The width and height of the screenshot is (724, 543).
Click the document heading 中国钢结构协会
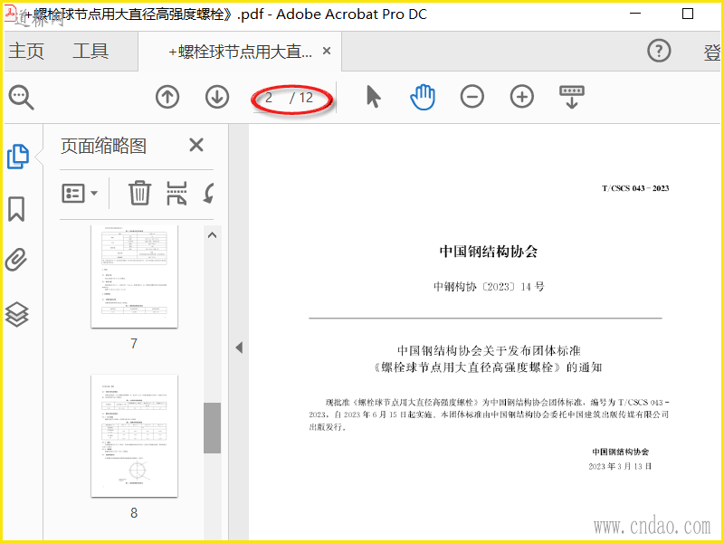[x=489, y=252]
